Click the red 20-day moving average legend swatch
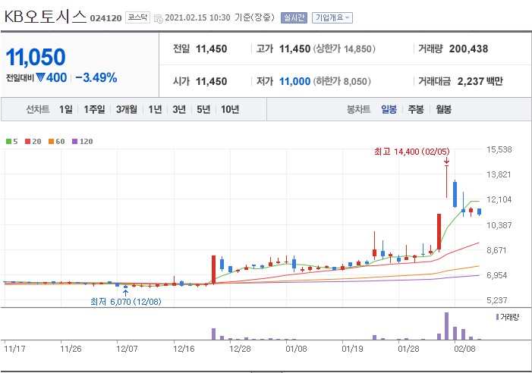Image resolution: width=532 pixels, height=373 pixels. pyautogui.click(x=28, y=141)
